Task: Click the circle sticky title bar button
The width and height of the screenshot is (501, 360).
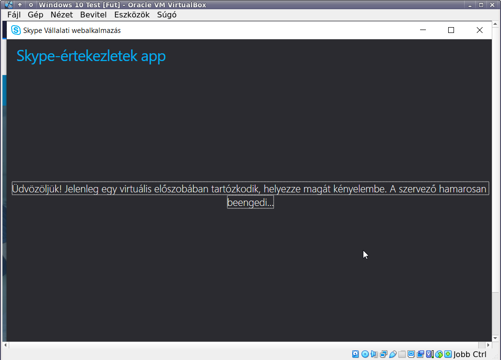Action: 31,5
